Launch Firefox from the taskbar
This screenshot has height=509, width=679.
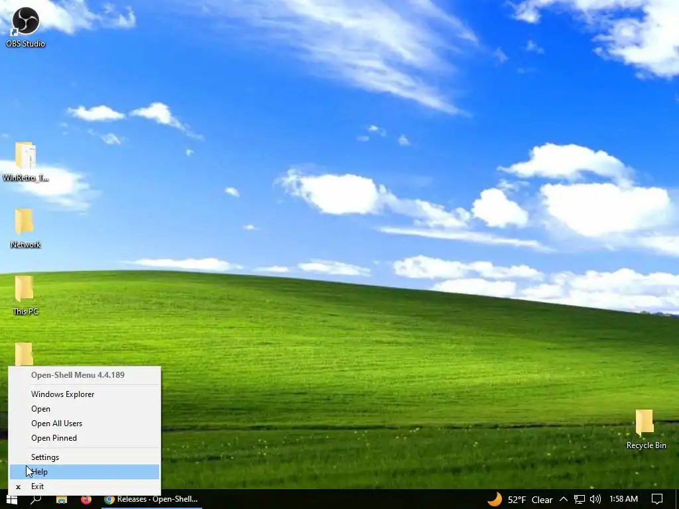pos(86,500)
